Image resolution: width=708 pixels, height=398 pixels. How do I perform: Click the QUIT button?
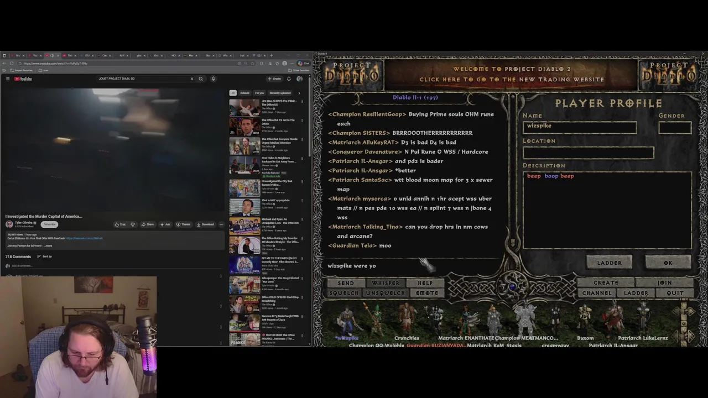pos(675,293)
